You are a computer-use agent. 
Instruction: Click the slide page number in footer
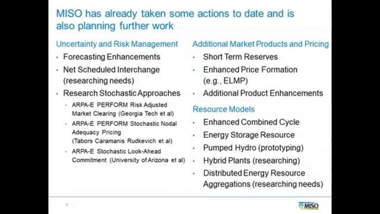pos(67,204)
